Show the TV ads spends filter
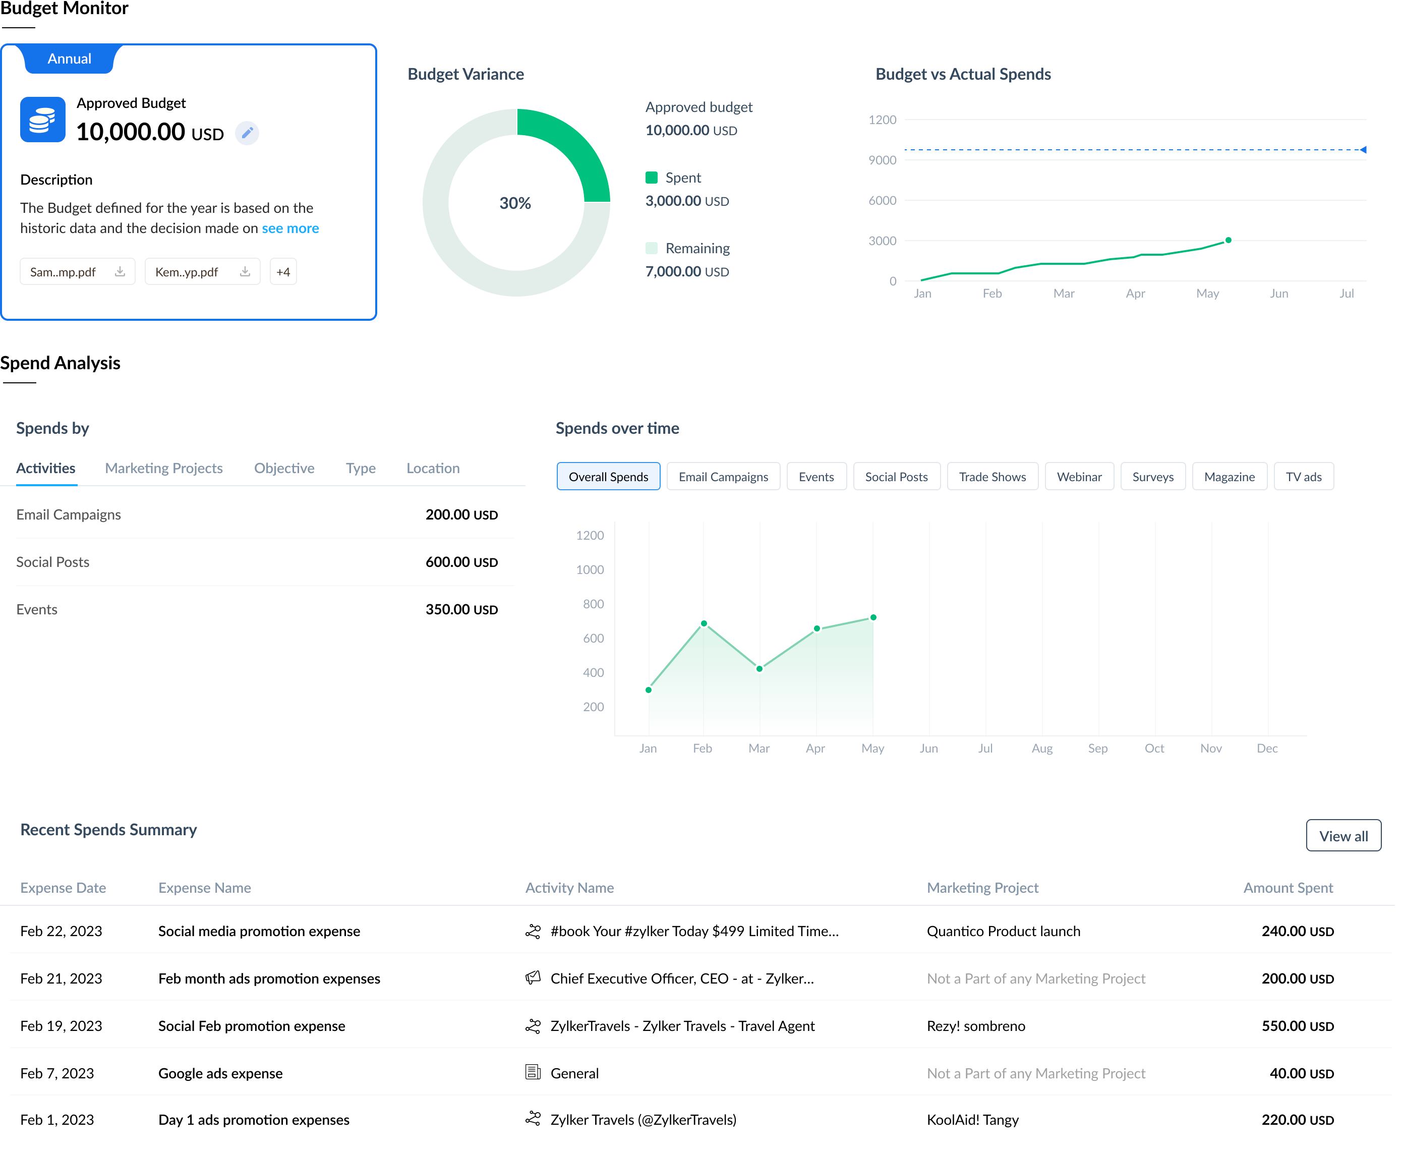The width and height of the screenshot is (1402, 1152). click(1305, 477)
